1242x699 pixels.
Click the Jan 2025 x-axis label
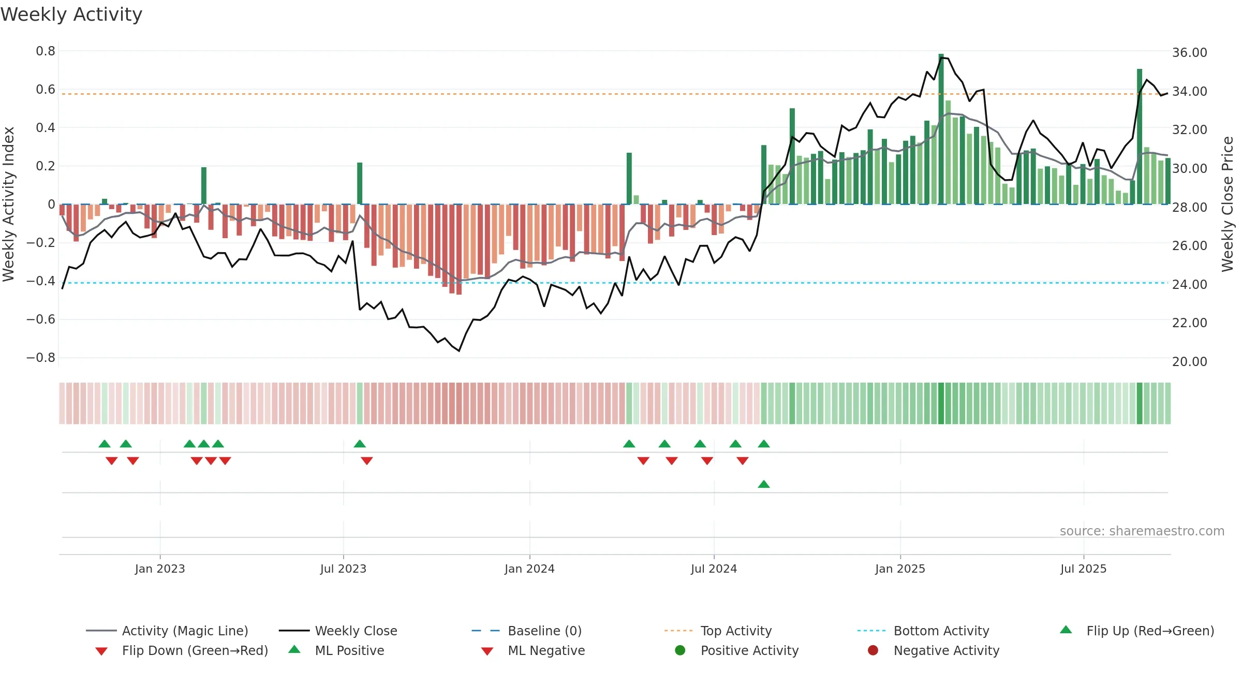[900, 569]
